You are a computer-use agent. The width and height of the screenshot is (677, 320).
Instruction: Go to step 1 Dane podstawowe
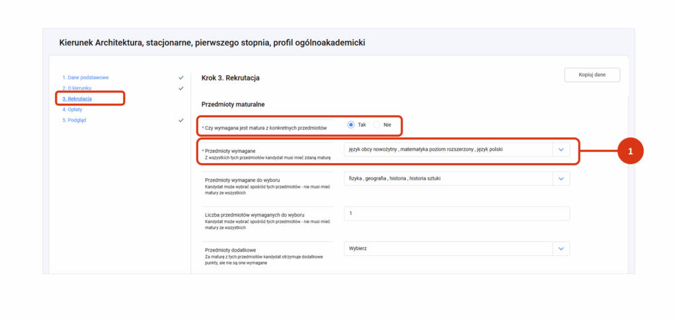[x=85, y=78]
